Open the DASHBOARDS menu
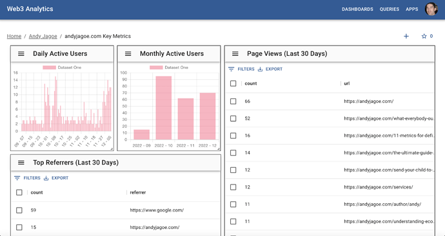445x236 pixels. click(x=357, y=10)
